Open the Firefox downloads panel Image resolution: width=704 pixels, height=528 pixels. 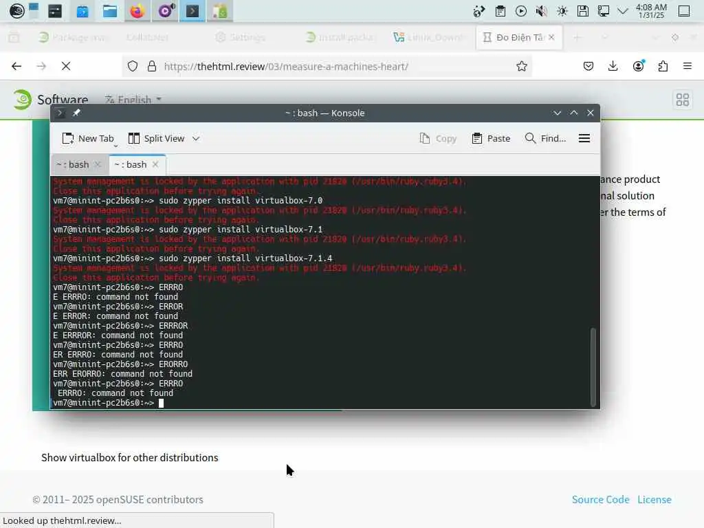(x=613, y=67)
